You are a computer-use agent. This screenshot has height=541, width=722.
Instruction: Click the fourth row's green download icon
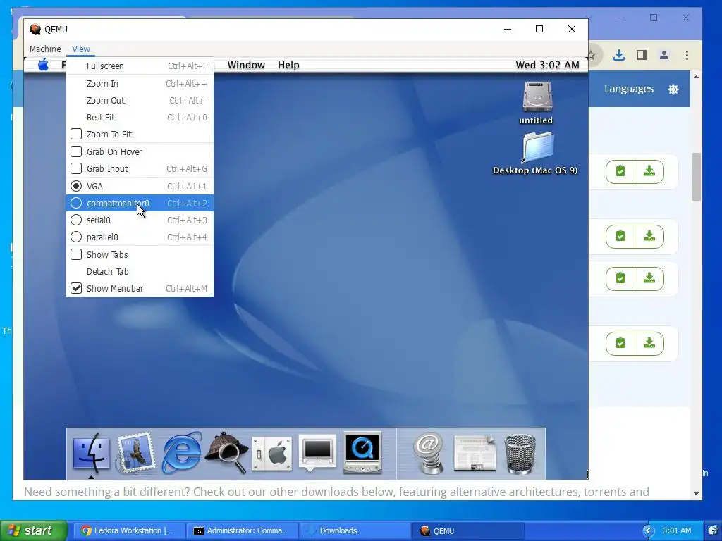pyautogui.click(x=649, y=344)
